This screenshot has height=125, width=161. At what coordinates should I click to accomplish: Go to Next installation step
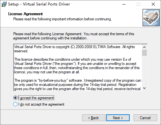[x=118, y=118]
